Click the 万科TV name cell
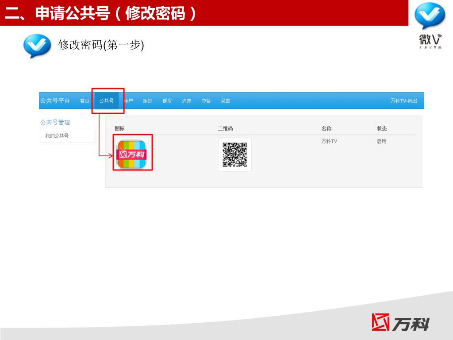453x340 pixels. click(329, 141)
